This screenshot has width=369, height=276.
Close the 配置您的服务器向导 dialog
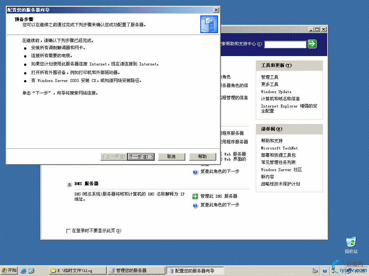(216, 10)
